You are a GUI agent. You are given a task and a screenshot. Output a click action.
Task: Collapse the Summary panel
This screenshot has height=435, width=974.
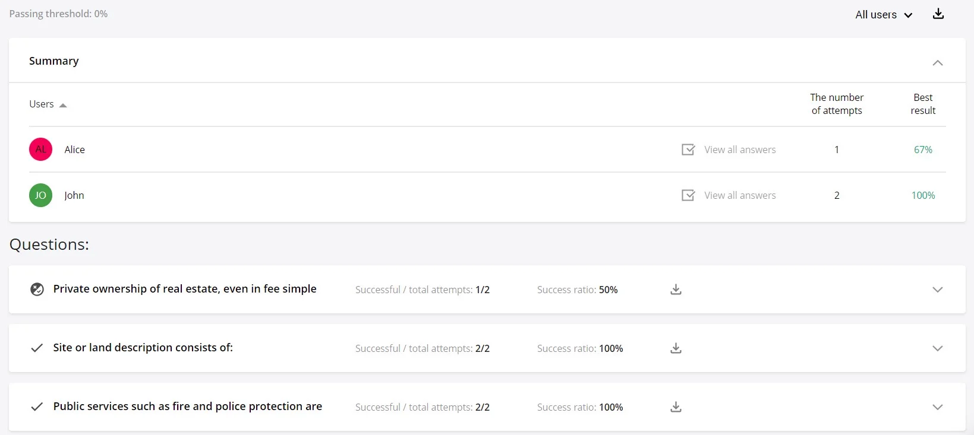coord(938,63)
